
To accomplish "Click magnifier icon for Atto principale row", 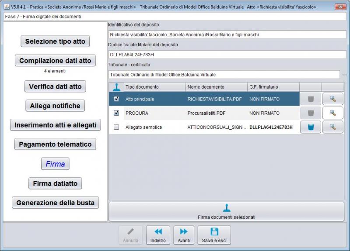I will (x=333, y=99).
